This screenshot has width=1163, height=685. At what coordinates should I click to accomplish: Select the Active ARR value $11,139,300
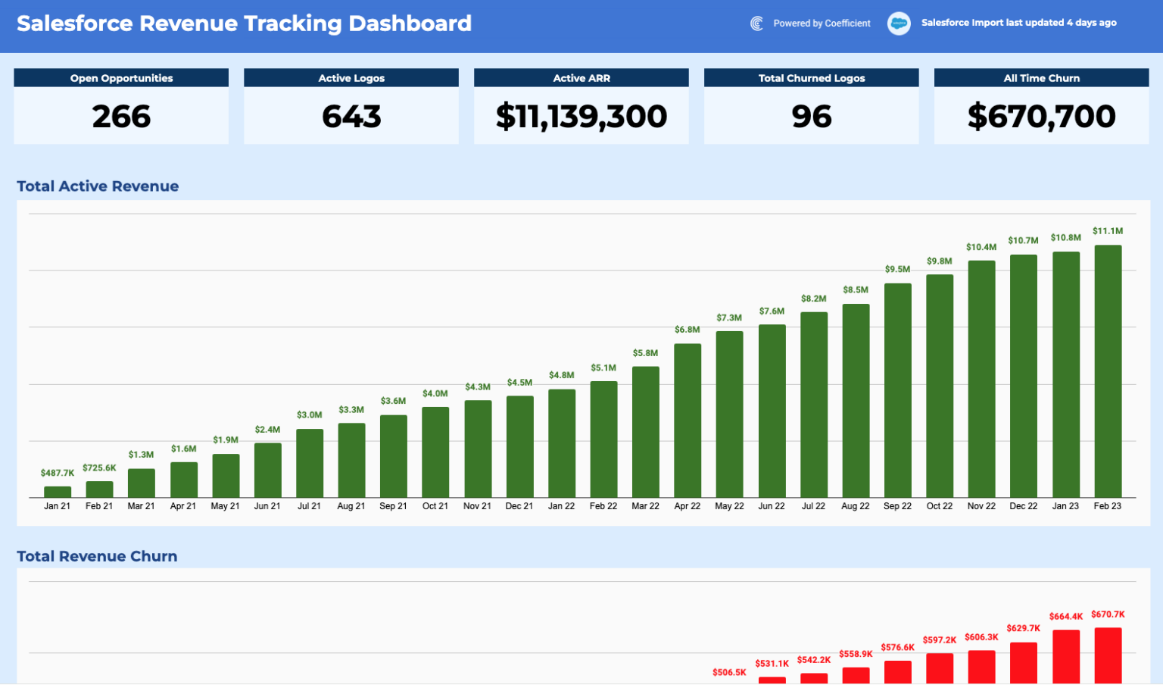(581, 117)
